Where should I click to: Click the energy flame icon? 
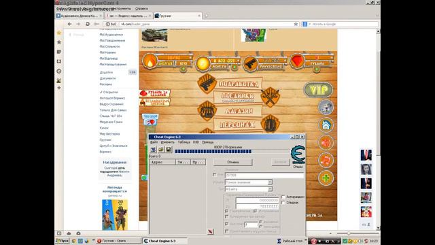click(150, 61)
